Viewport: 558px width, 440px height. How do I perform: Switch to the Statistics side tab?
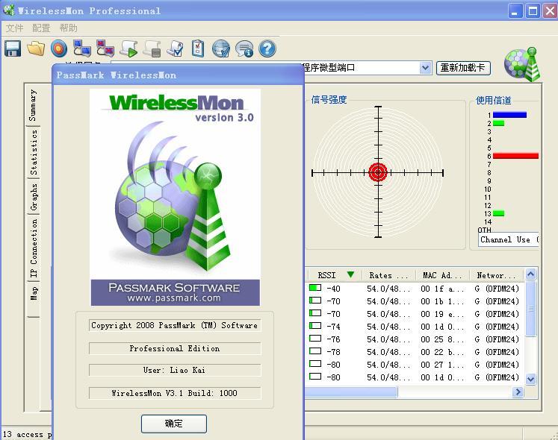coord(34,152)
